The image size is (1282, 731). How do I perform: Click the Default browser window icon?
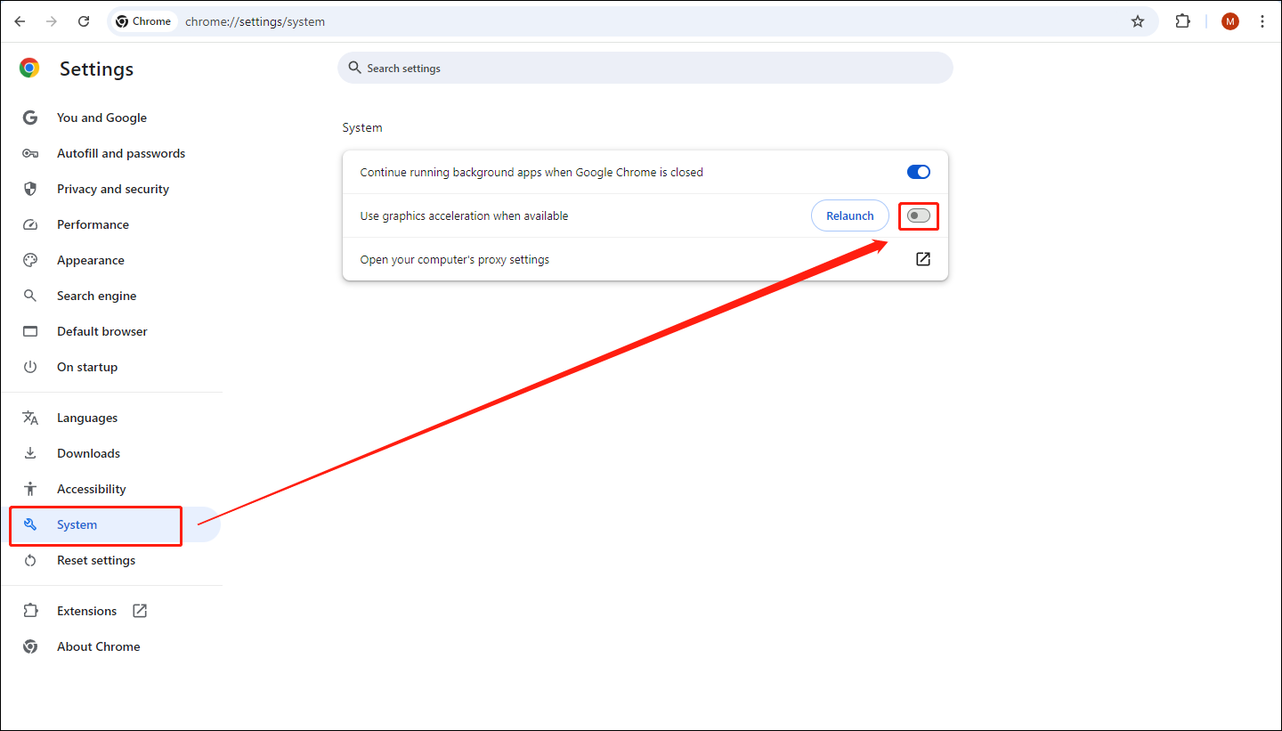point(30,331)
